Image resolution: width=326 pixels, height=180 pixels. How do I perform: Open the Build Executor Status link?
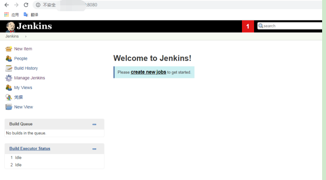(x=30, y=148)
